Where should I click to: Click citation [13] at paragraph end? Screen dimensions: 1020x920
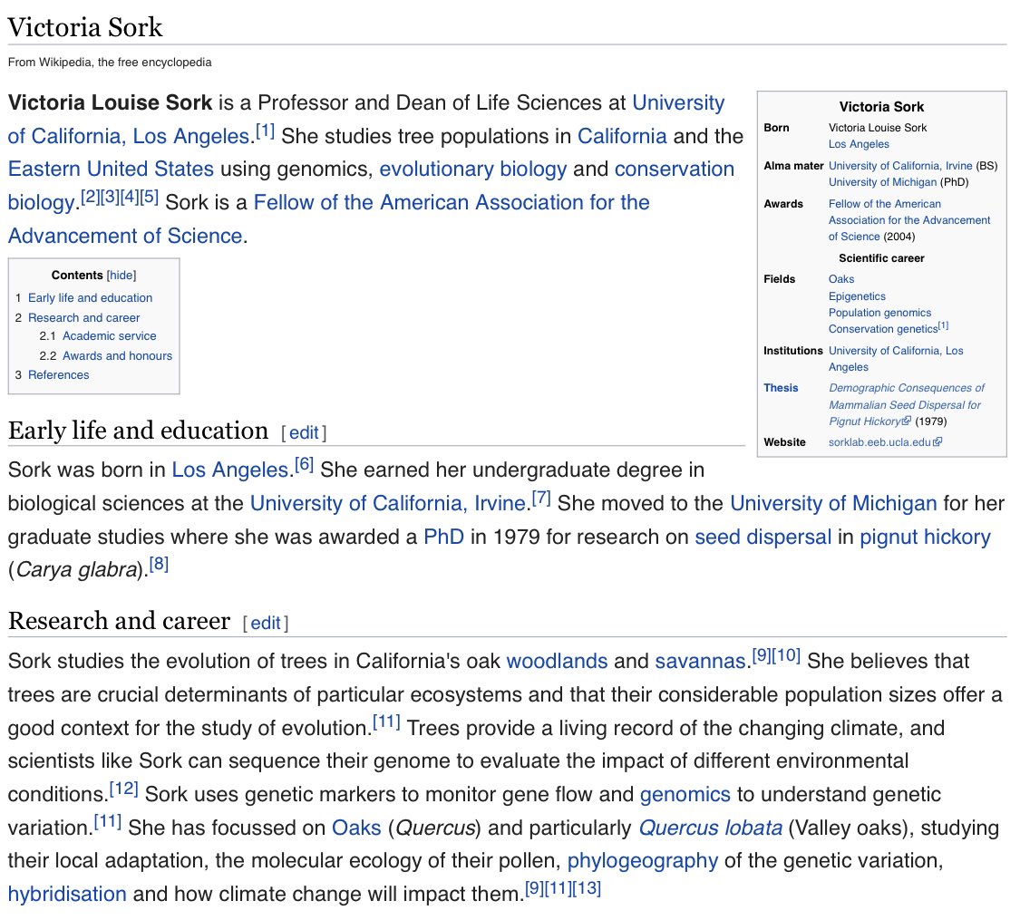(x=586, y=889)
